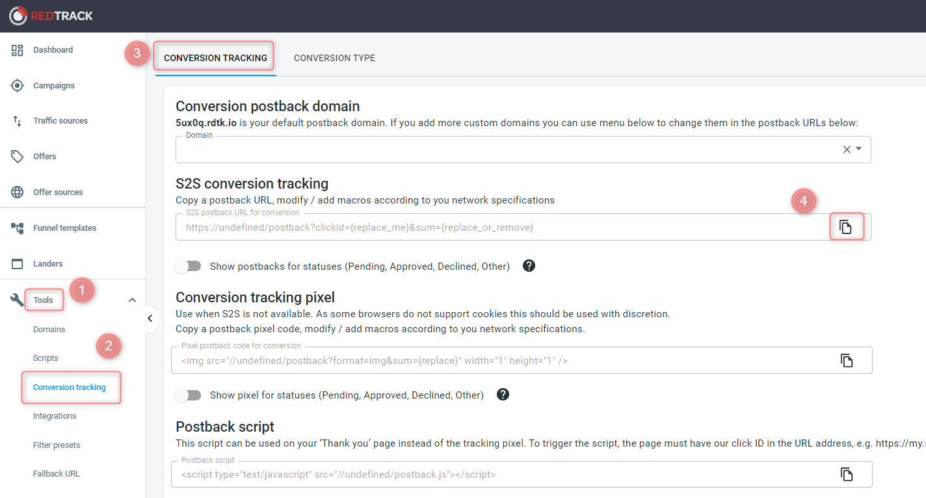
Task: Click the Pixel postback code field
Action: click(522, 360)
